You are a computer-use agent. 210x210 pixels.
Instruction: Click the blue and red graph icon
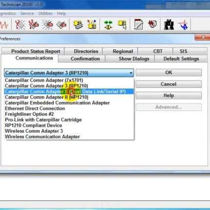point(183,25)
